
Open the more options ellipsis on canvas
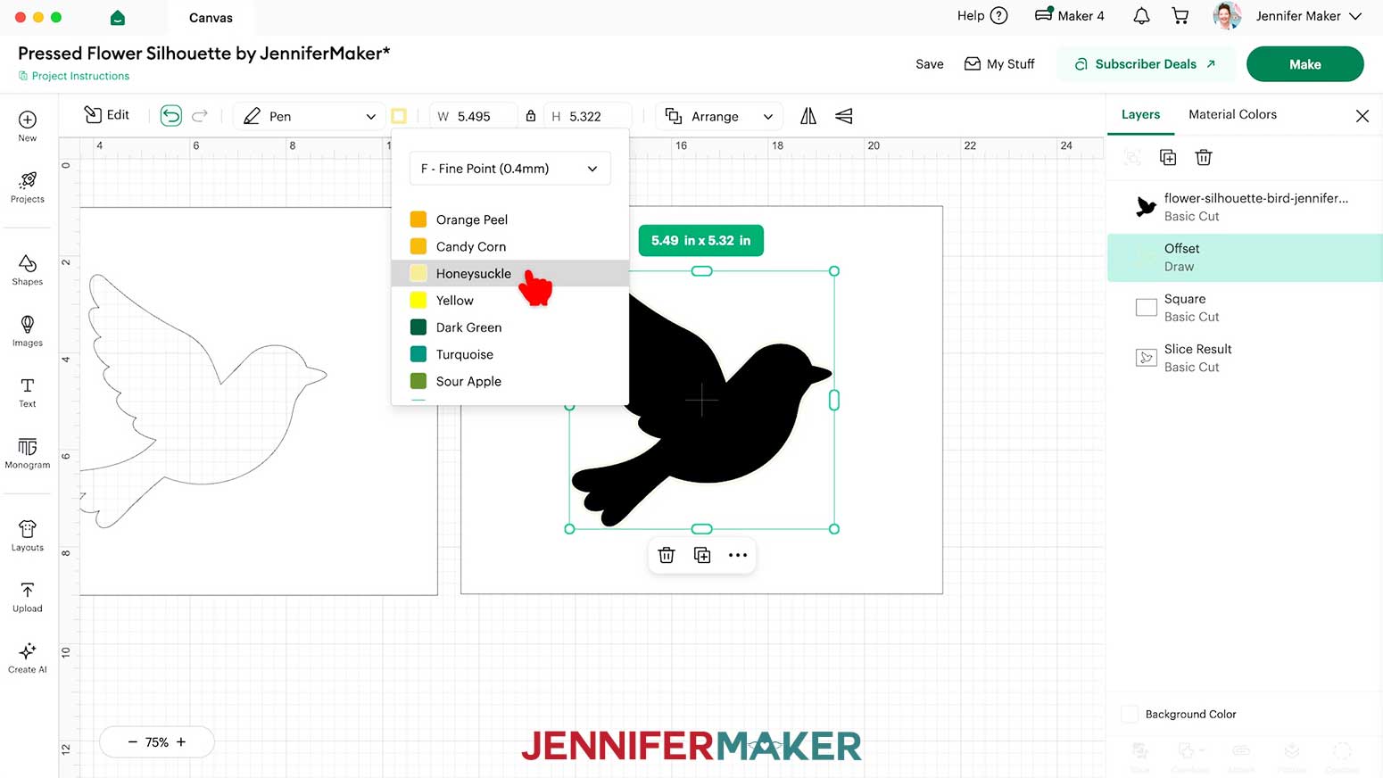click(738, 555)
